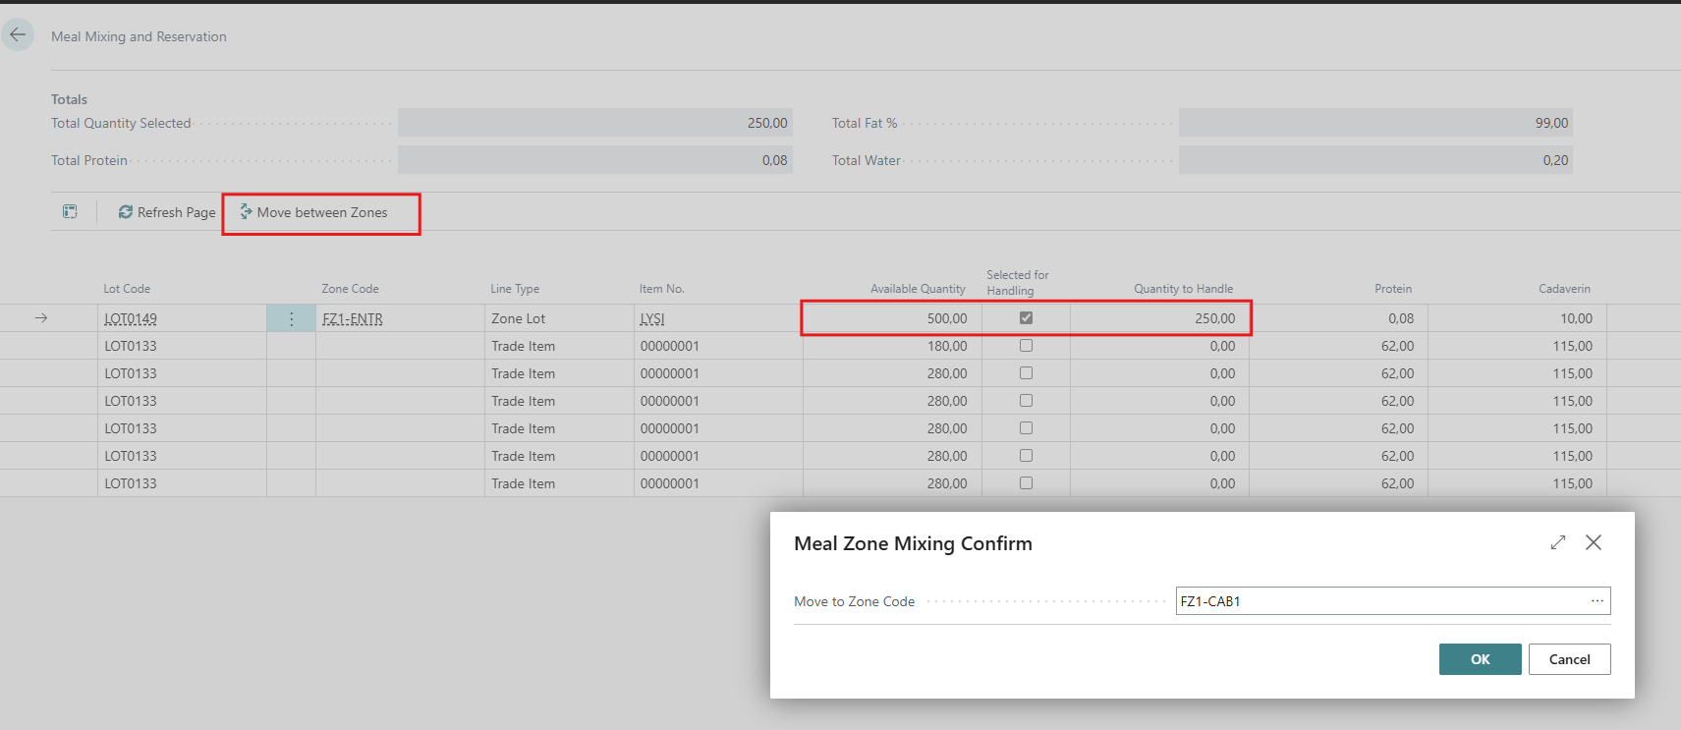Open the LYSI item number cell
This screenshot has width=1681, height=730.
pyautogui.click(x=718, y=318)
